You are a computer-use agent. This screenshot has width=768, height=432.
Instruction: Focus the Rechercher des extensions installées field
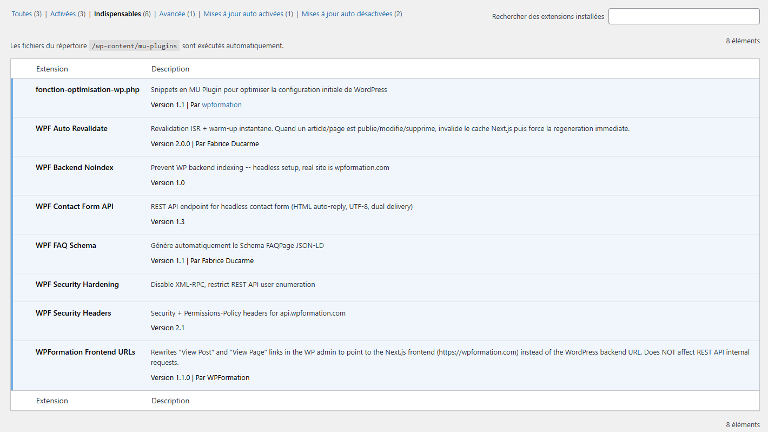pos(684,16)
